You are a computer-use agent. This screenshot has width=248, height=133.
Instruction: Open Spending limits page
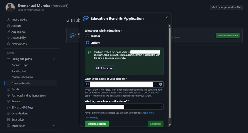(x=19, y=71)
